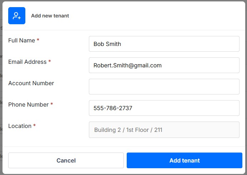Viewport: 247px width, 175px height.
Task: Click the Full Name label
Action: point(21,41)
